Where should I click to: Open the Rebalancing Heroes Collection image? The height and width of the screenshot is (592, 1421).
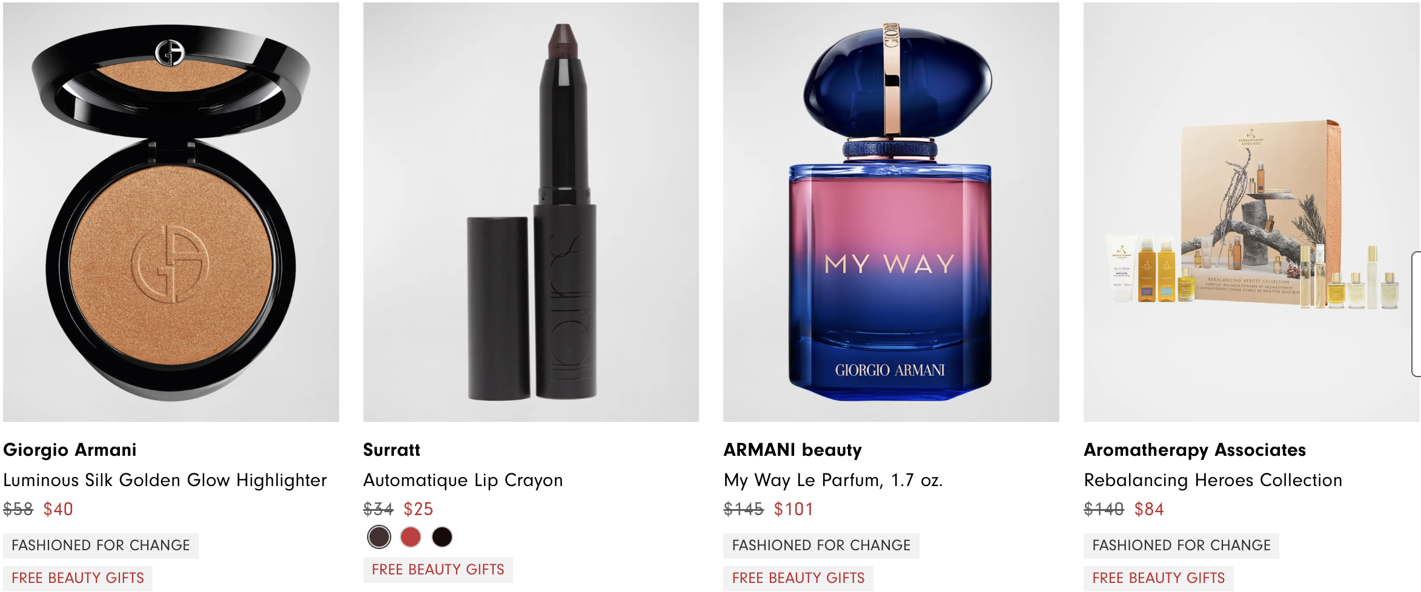click(1251, 212)
